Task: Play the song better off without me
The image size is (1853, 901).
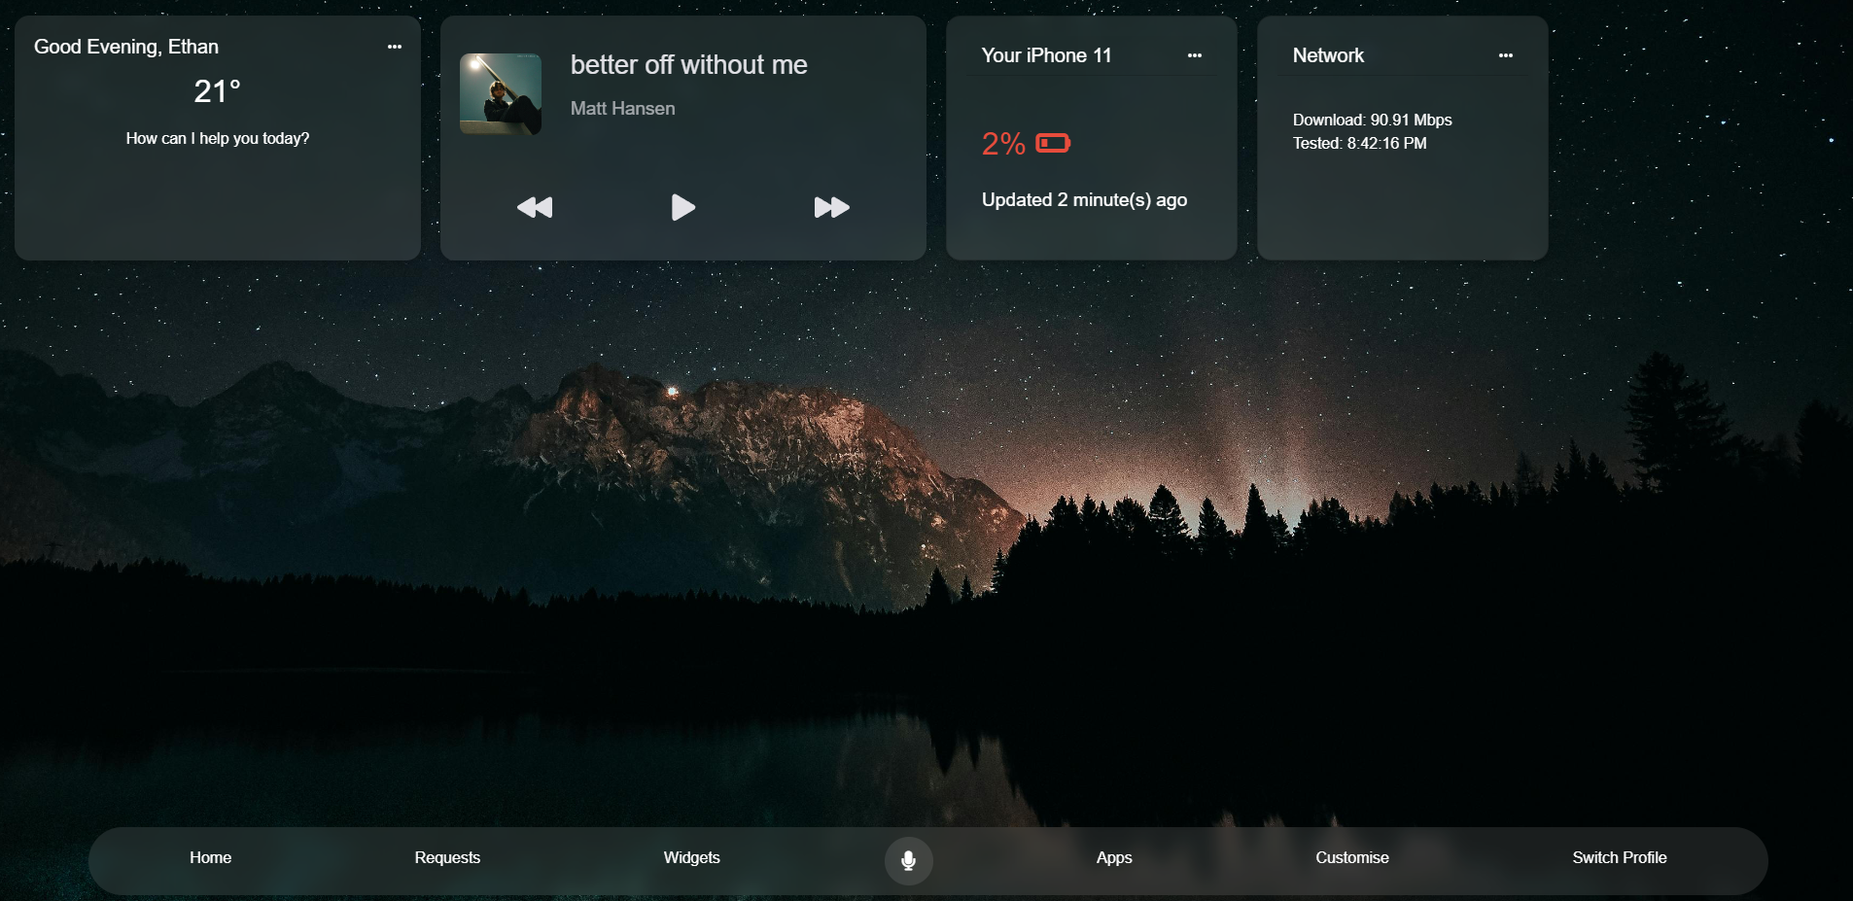Action: (x=682, y=207)
